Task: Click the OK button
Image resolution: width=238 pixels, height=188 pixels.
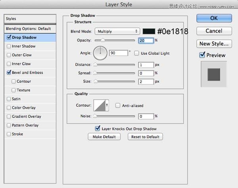Action: 214,18
